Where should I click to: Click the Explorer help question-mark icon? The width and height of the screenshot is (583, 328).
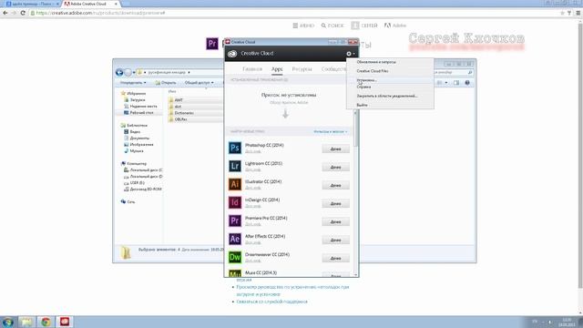(x=467, y=83)
